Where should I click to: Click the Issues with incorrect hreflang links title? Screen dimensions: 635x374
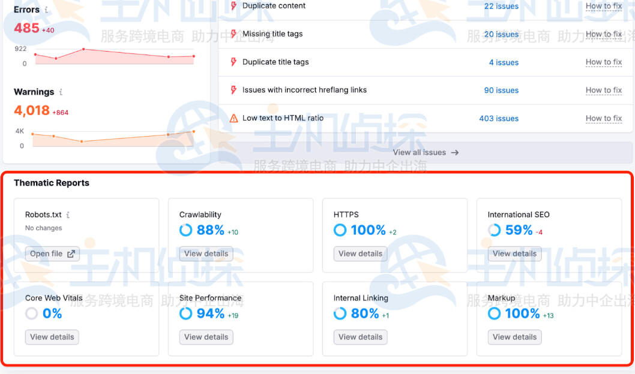click(x=304, y=90)
